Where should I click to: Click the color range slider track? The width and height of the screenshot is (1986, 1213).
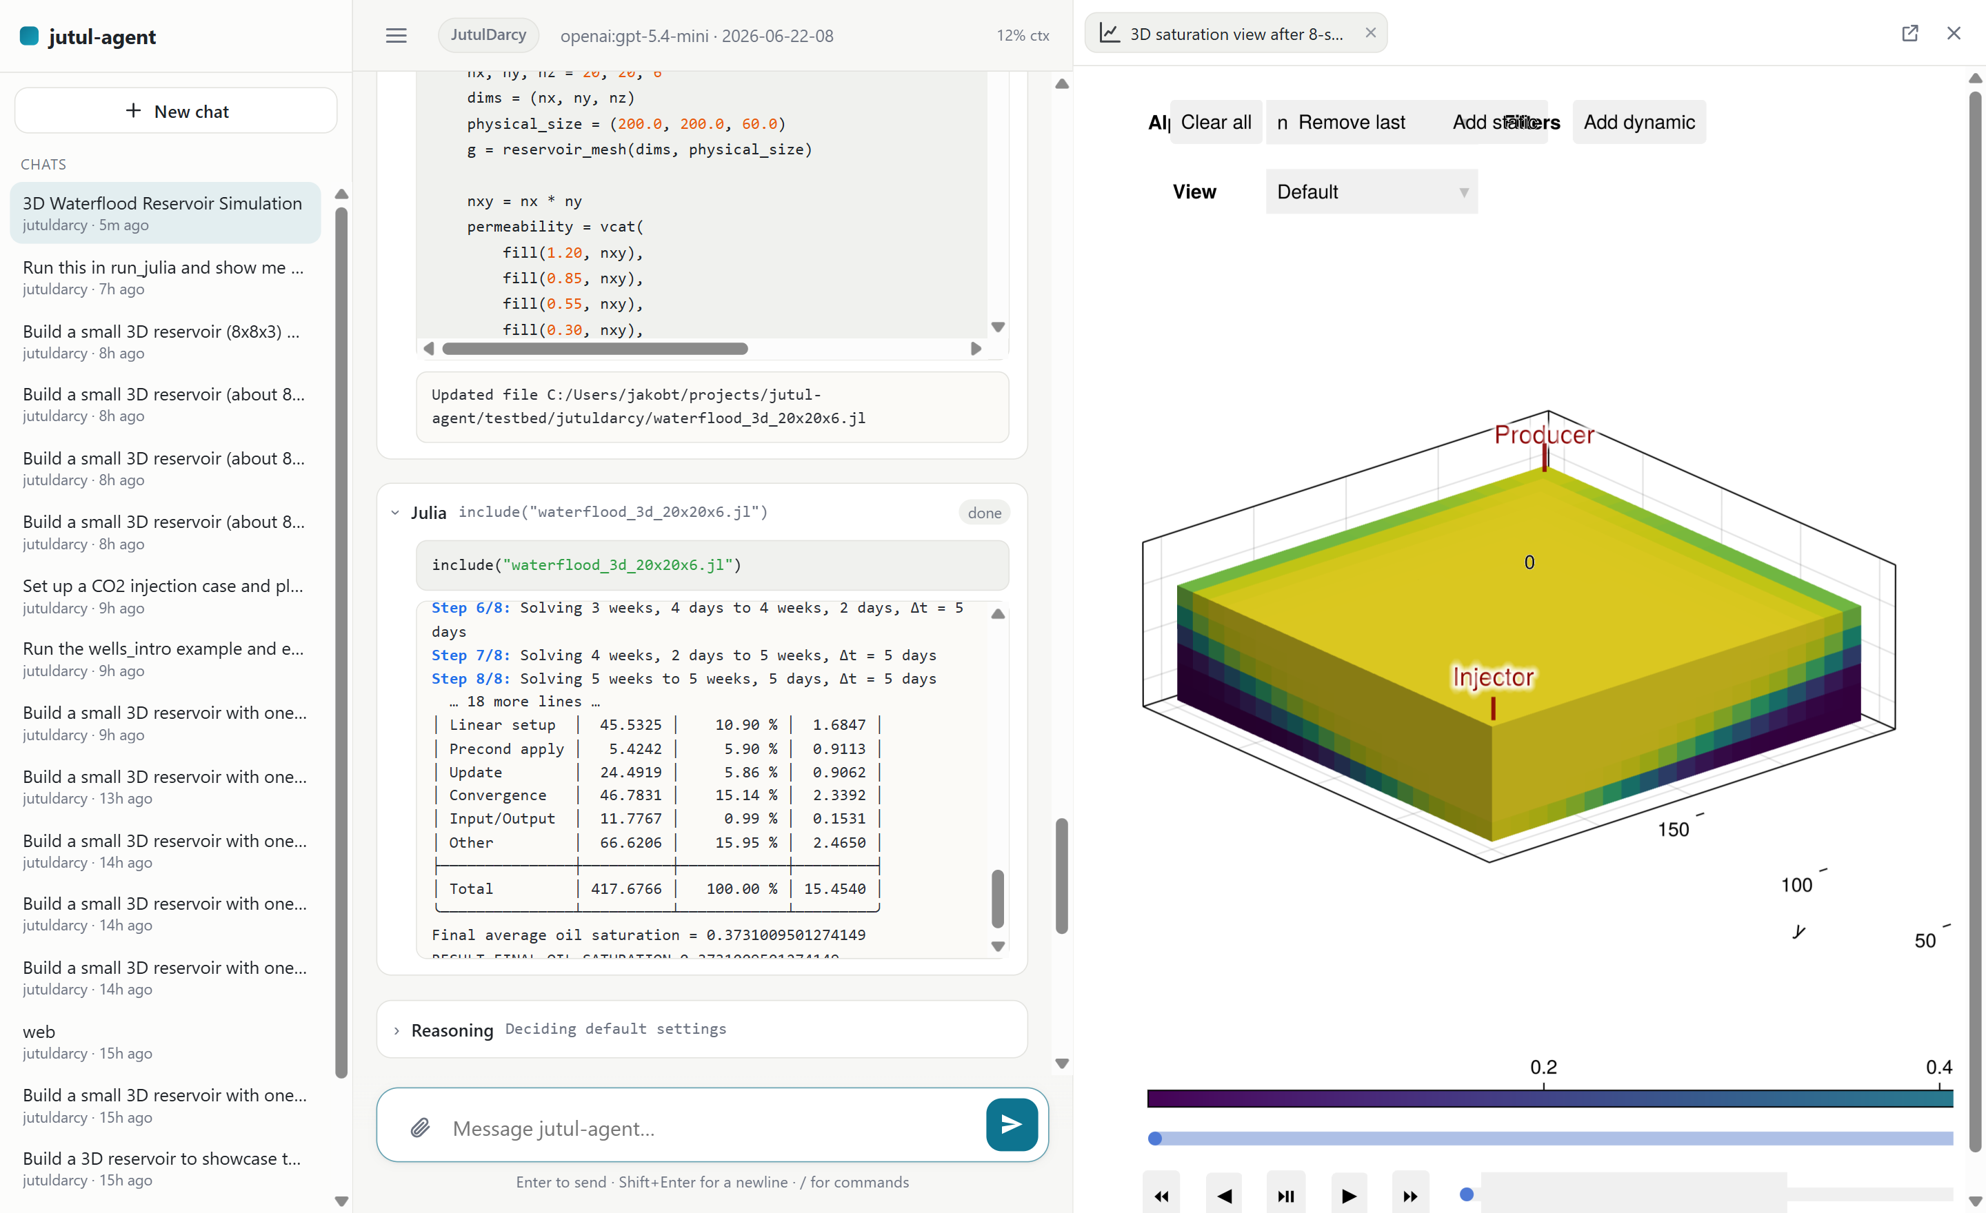tap(1554, 1138)
